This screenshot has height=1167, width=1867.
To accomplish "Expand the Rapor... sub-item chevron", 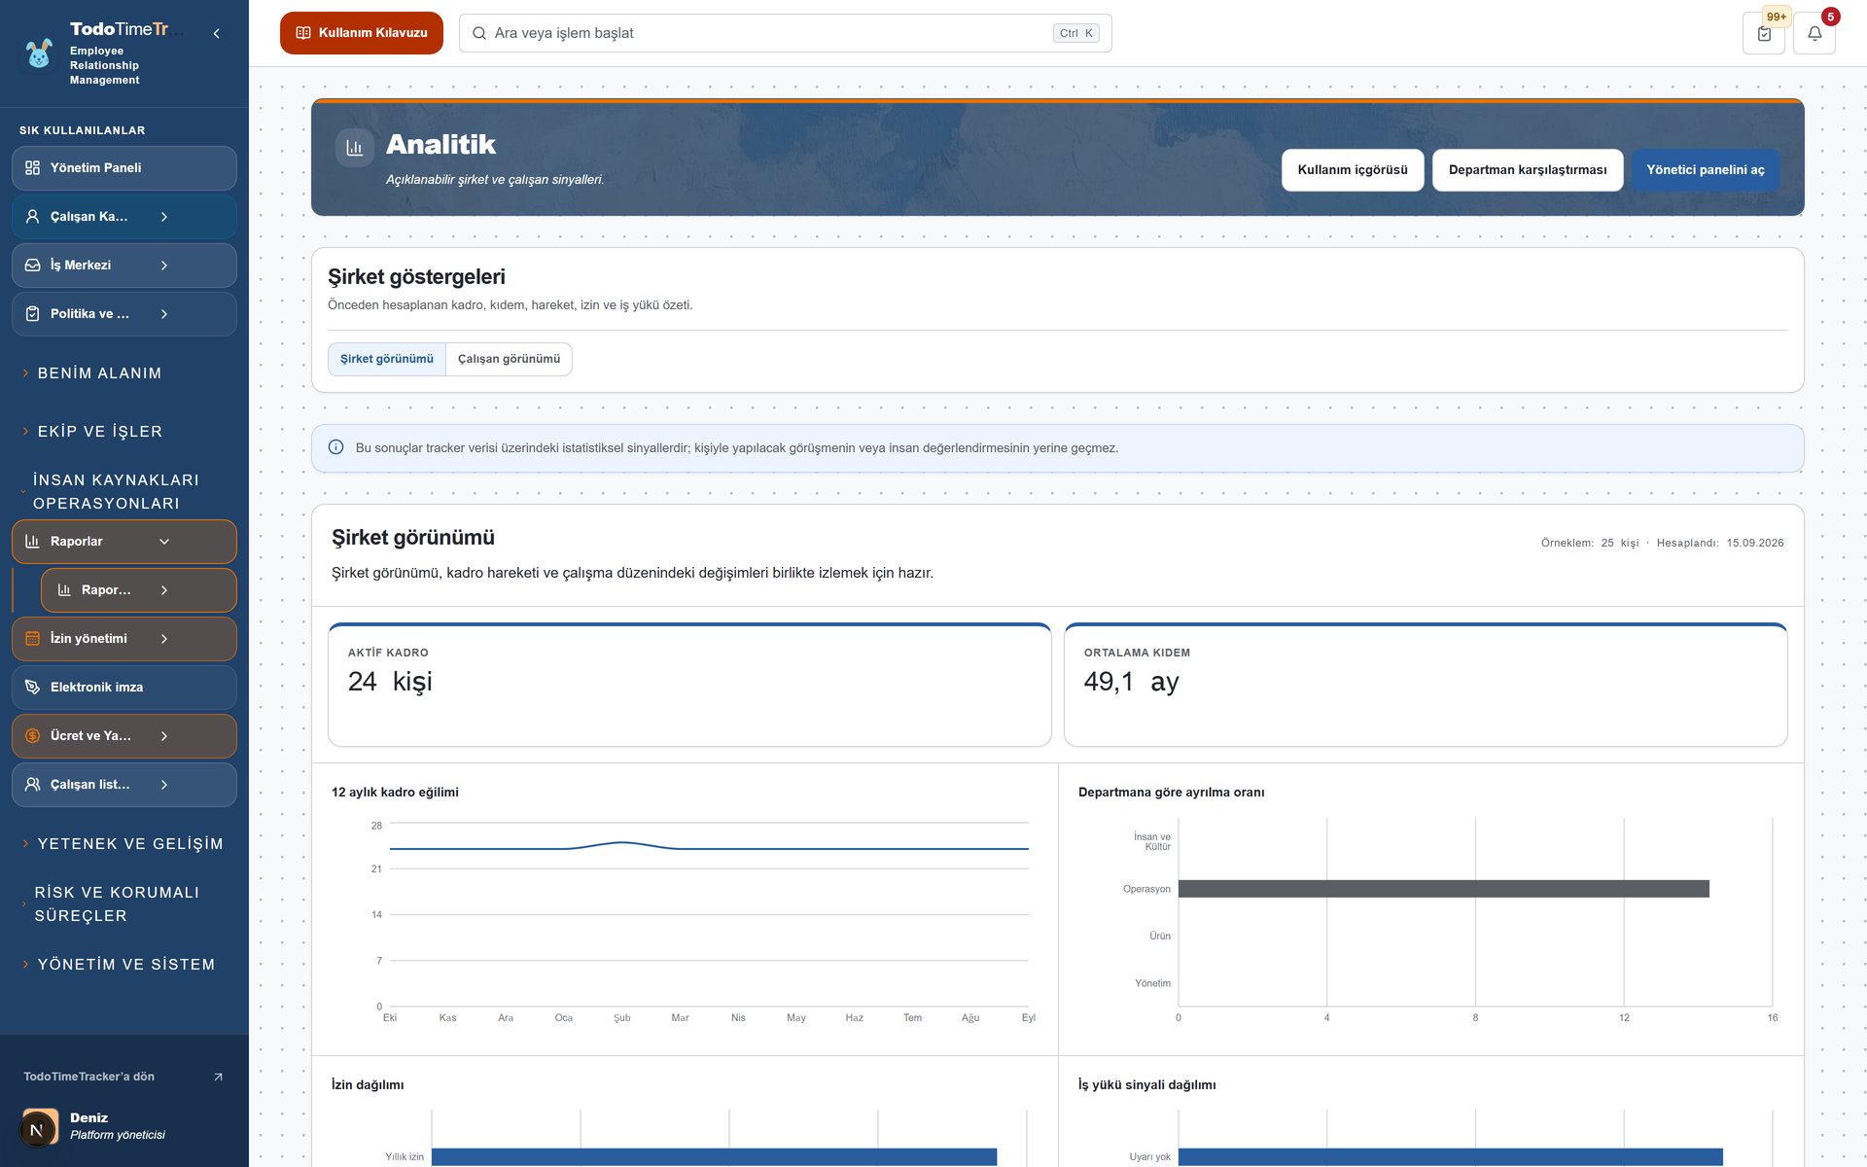I will pyautogui.click(x=164, y=590).
